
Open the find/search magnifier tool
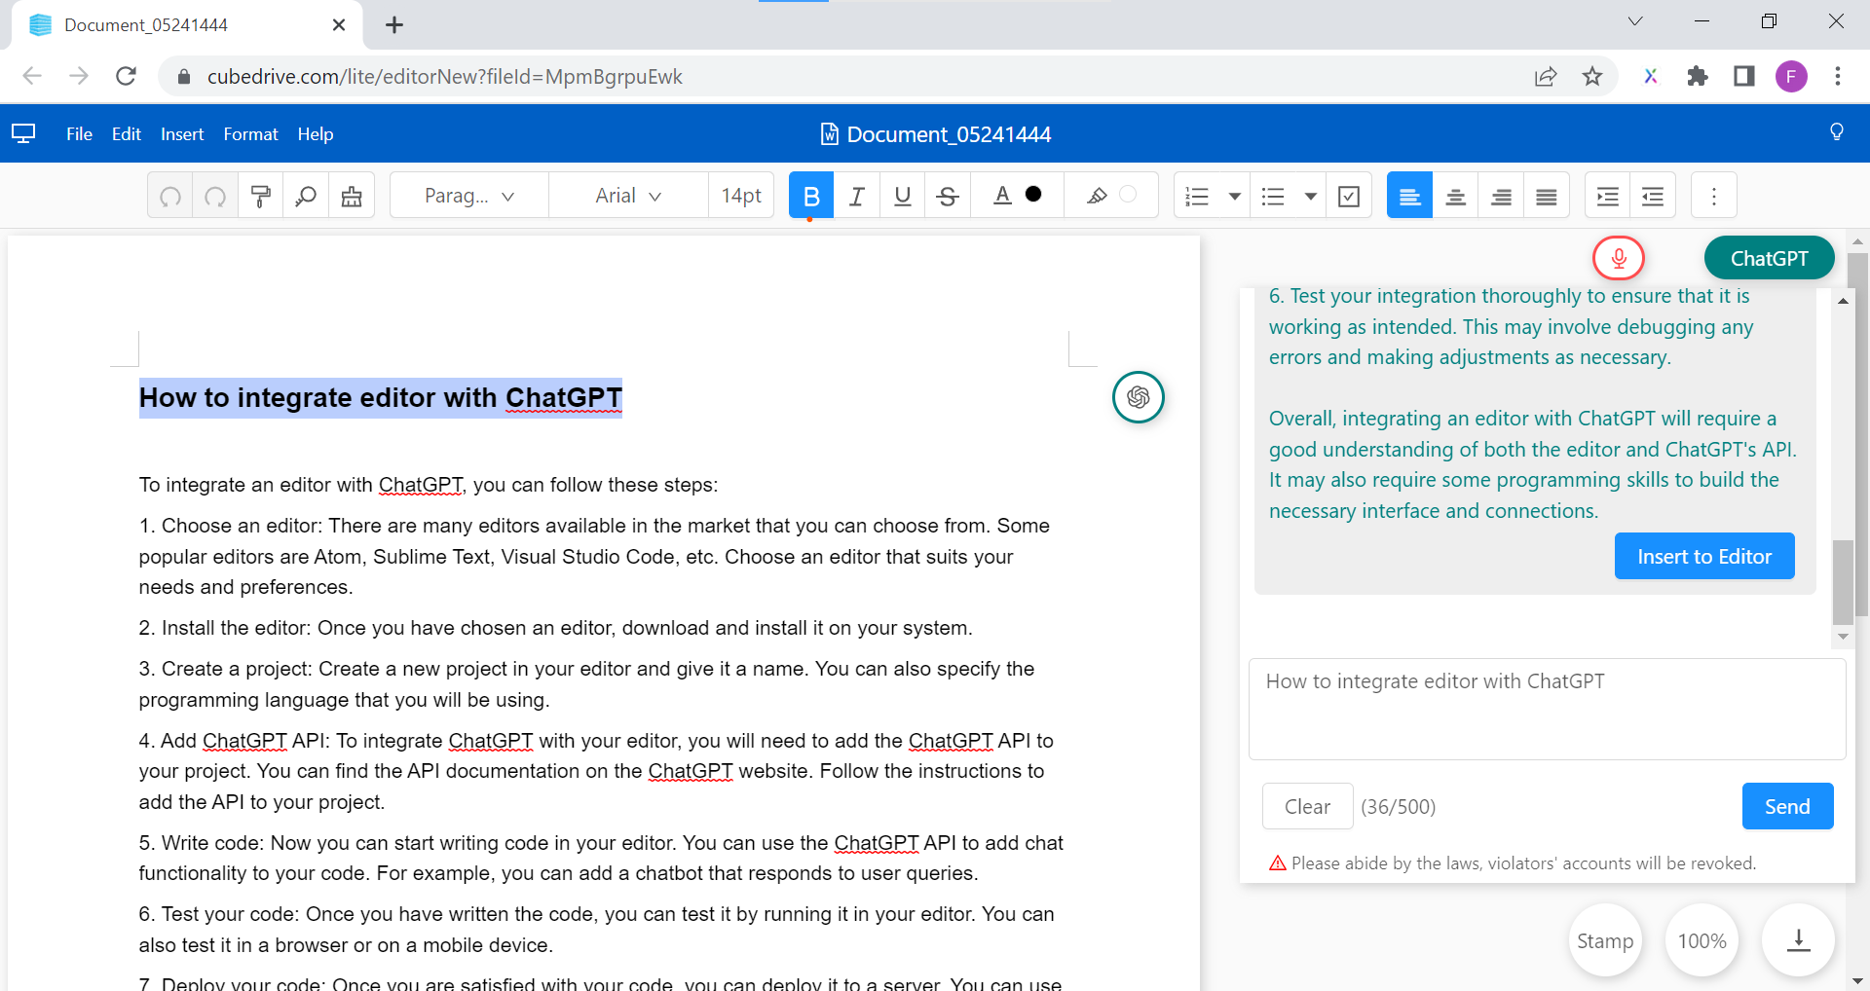click(x=306, y=197)
